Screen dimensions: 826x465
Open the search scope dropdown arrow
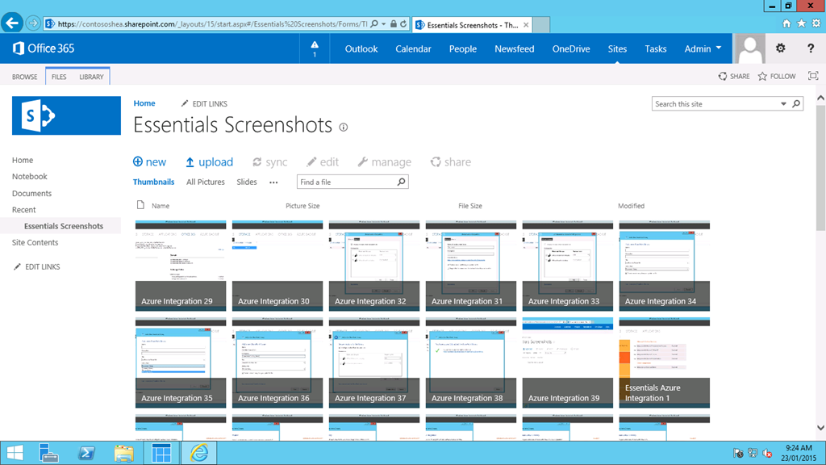click(x=783, y=104)
